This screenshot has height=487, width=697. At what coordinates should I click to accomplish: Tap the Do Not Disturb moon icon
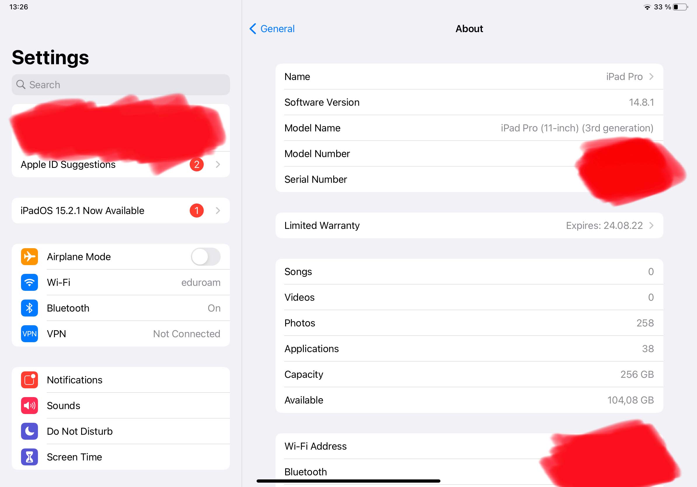pyautogui.click(x=29, y=431)
